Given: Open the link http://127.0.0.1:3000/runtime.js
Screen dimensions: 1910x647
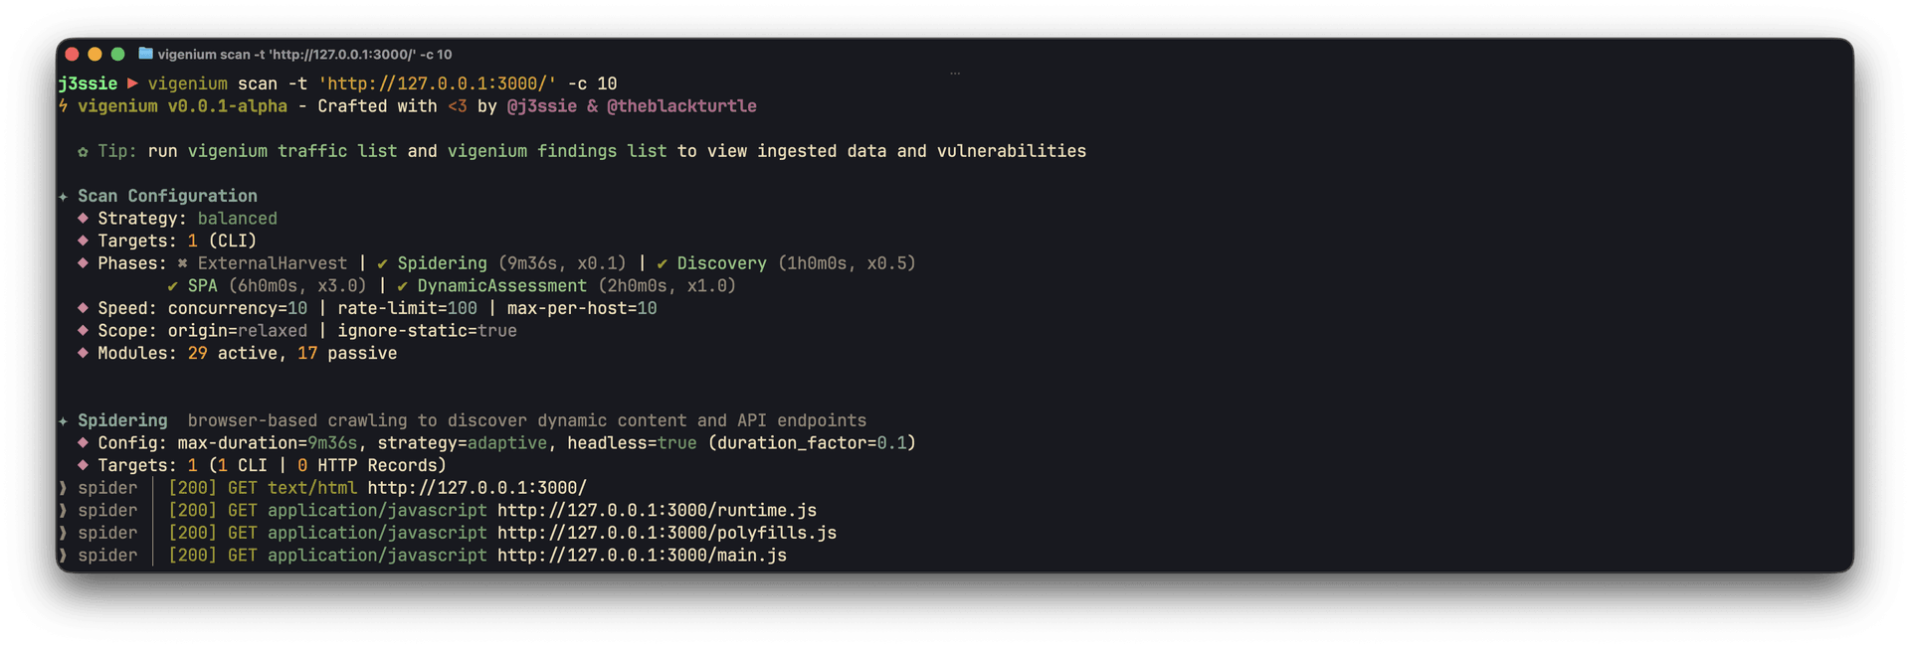Looking at the screenshot, I should (657, 510).
